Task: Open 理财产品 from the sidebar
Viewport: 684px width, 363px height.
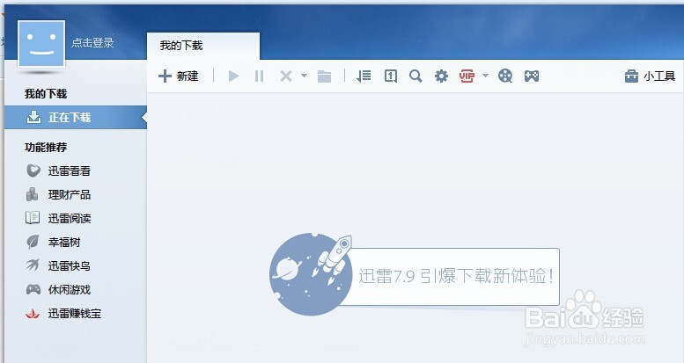Action: point(58,194)
